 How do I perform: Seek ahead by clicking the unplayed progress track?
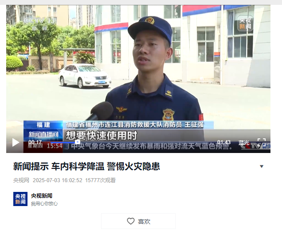[x=148, y=142]
